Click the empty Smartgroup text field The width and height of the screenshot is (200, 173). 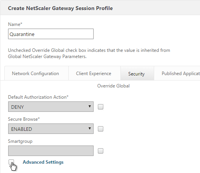pos(51,151)
